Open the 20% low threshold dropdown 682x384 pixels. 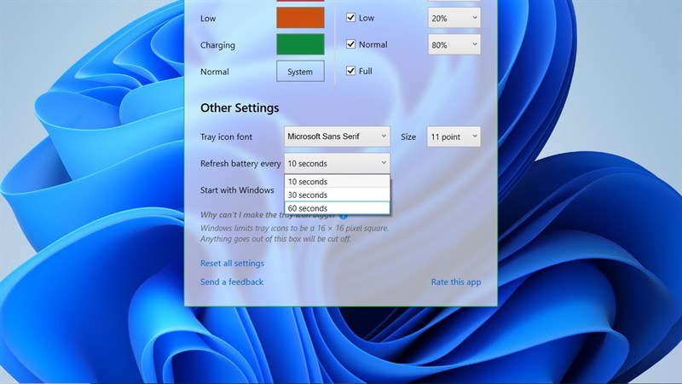[x=454, y=18]
